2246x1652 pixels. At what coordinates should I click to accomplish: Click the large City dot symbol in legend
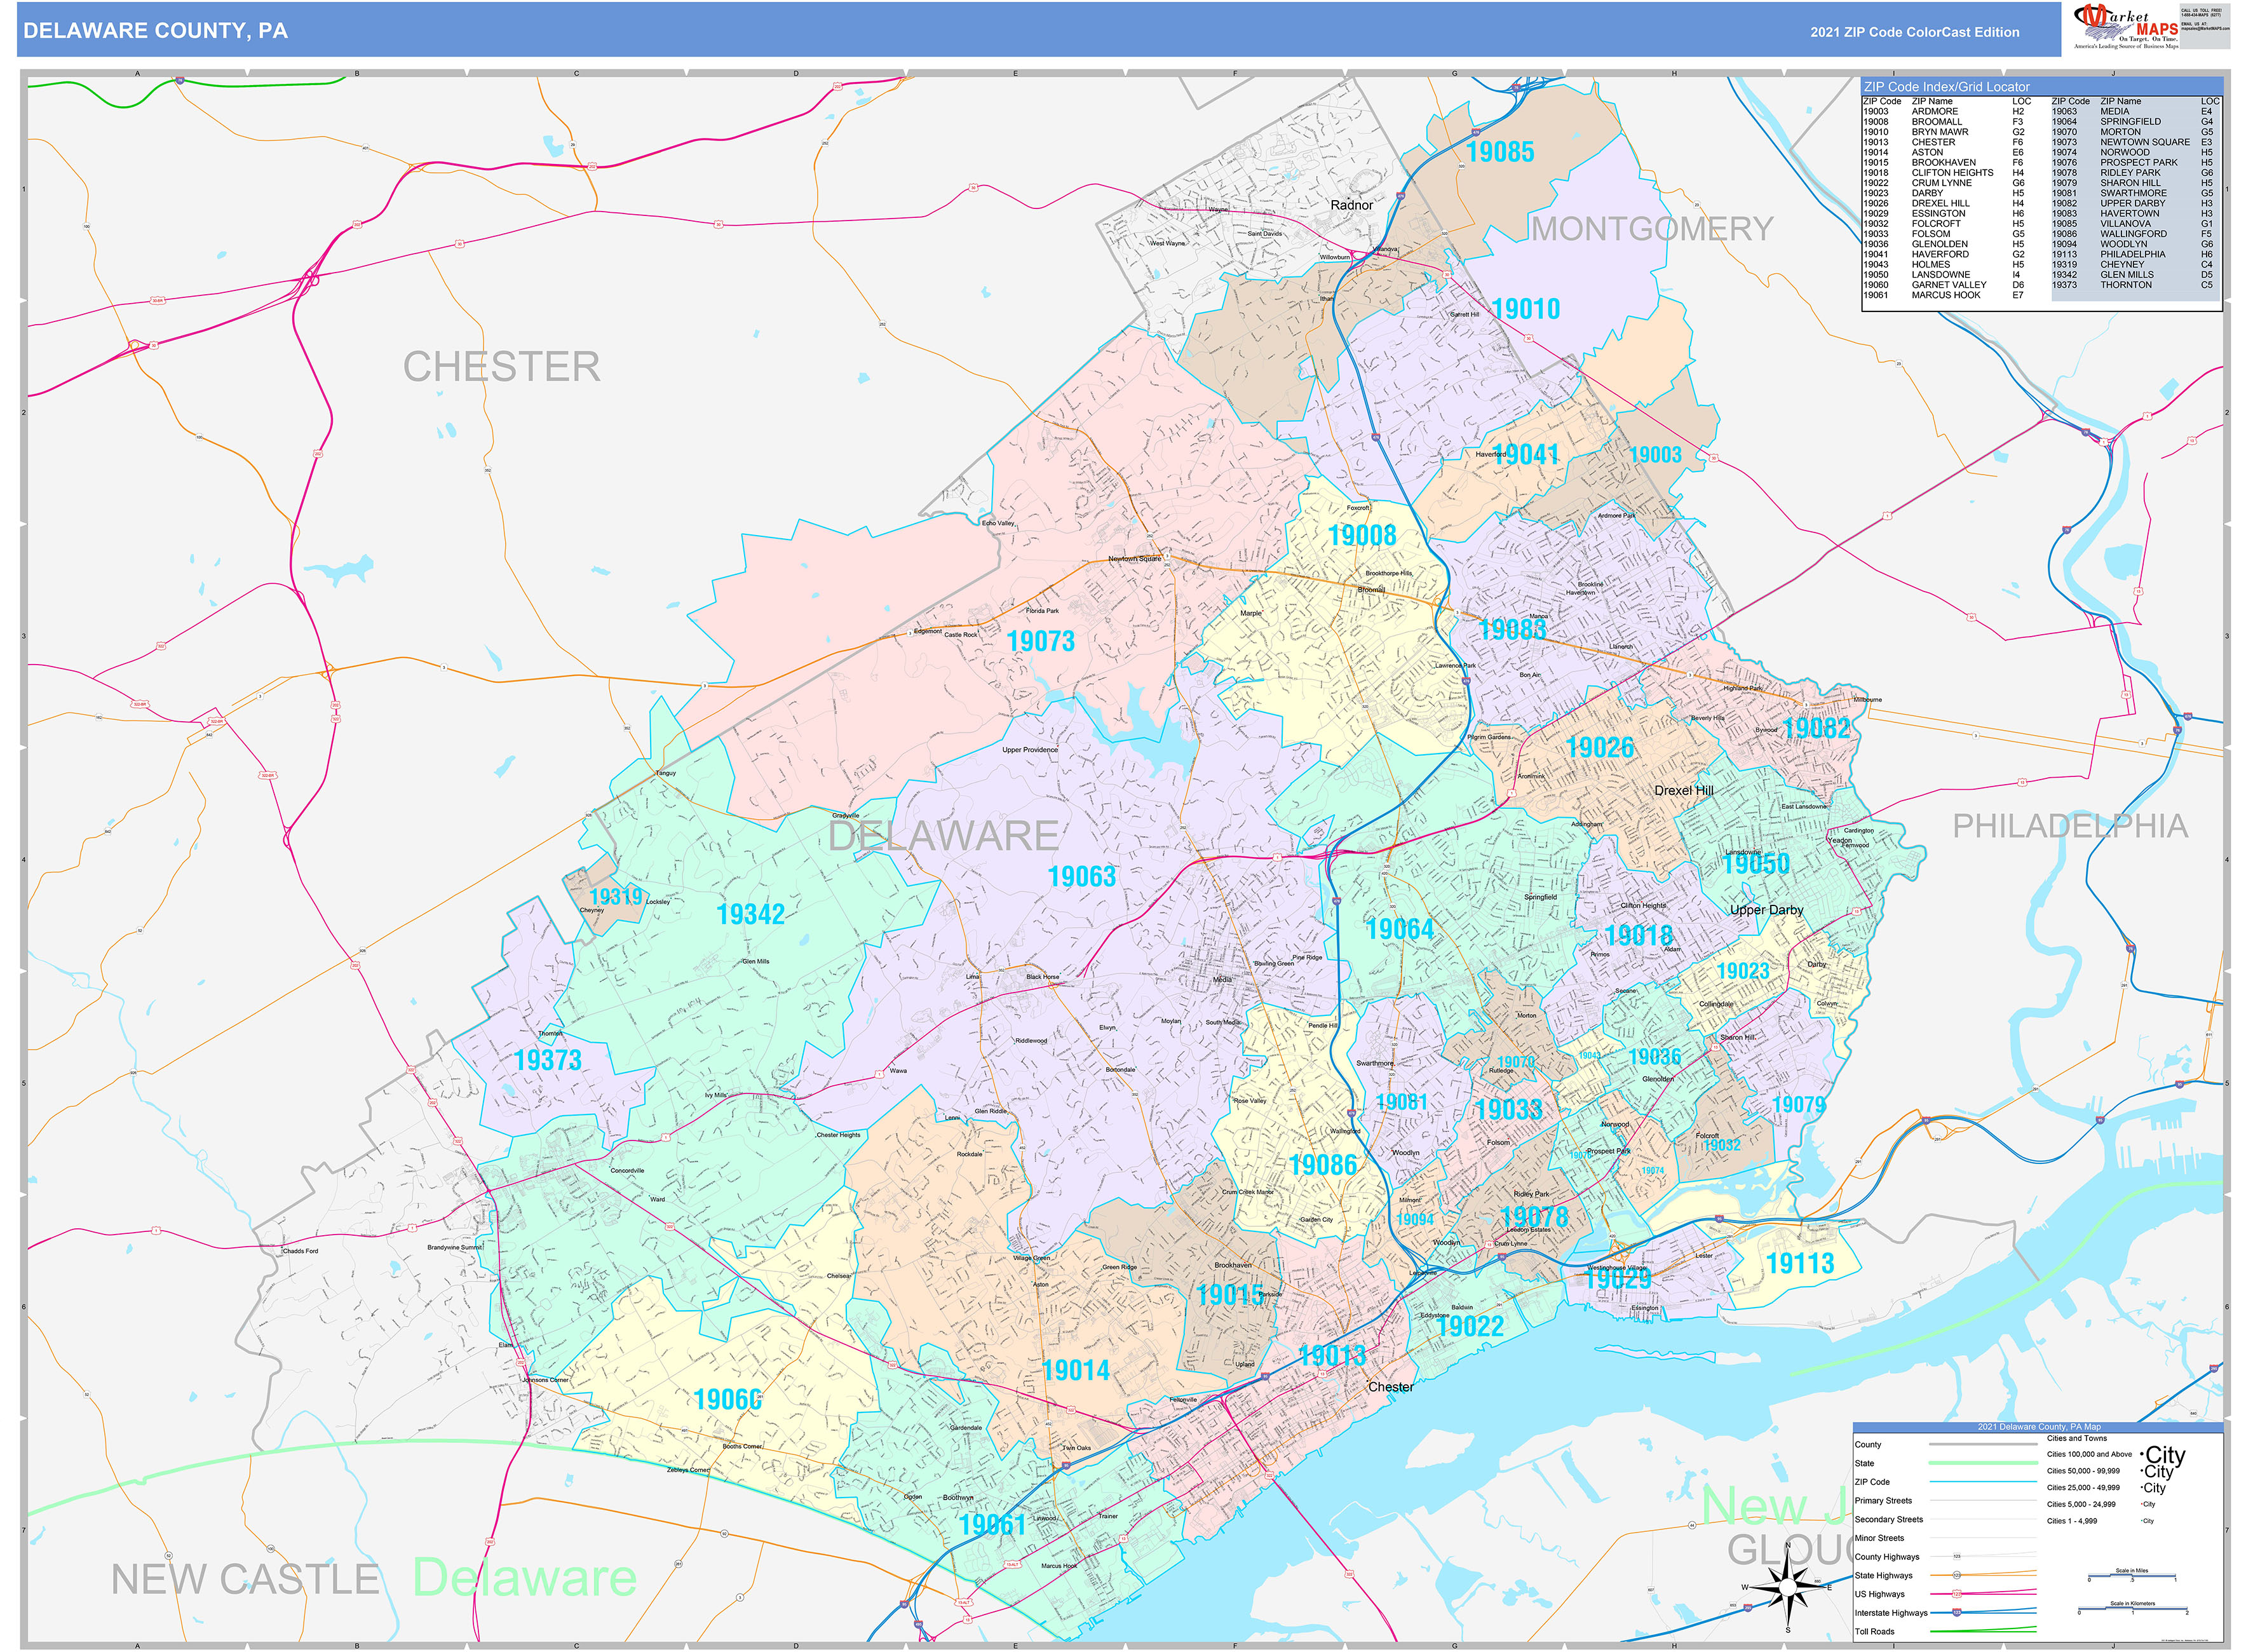[2142, 1455]
